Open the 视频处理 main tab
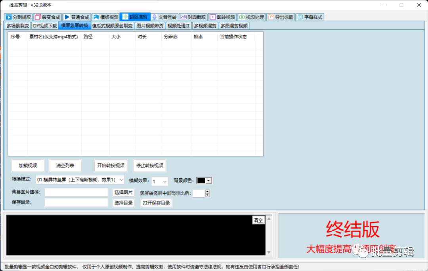The height and width of the screenshot is (271, 428). pos(252,17)
